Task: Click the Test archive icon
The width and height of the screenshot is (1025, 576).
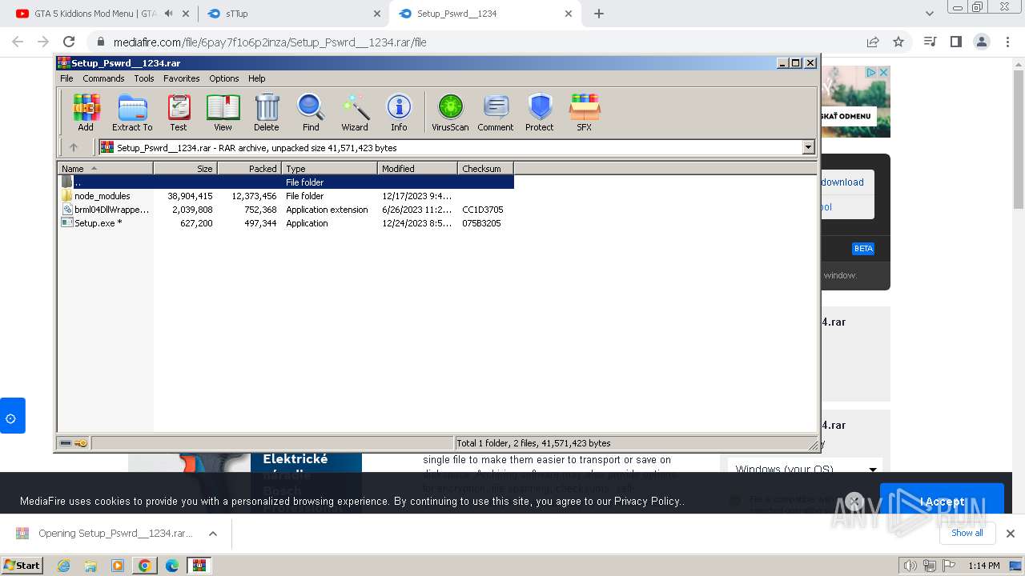Action: (179, 112)
